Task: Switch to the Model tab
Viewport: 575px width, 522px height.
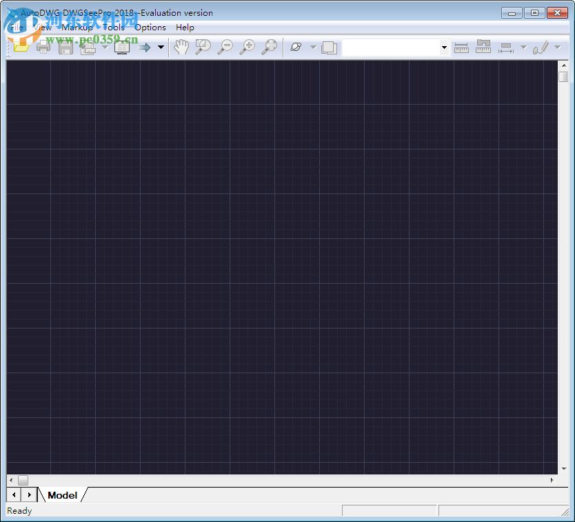Action: coord(63,495)
